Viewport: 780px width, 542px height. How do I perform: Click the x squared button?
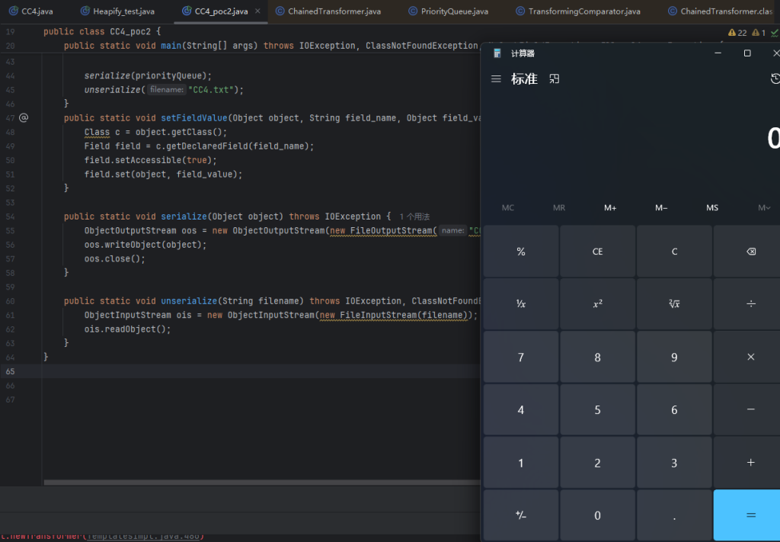tap(597, 303)
